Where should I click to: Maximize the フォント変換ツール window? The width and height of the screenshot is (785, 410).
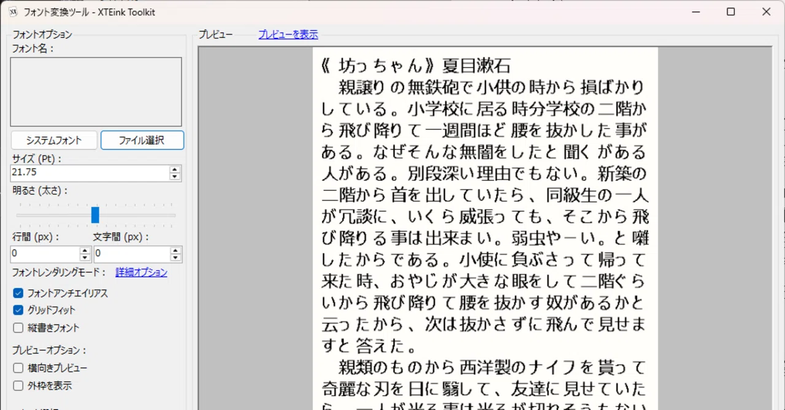(730, 12)
